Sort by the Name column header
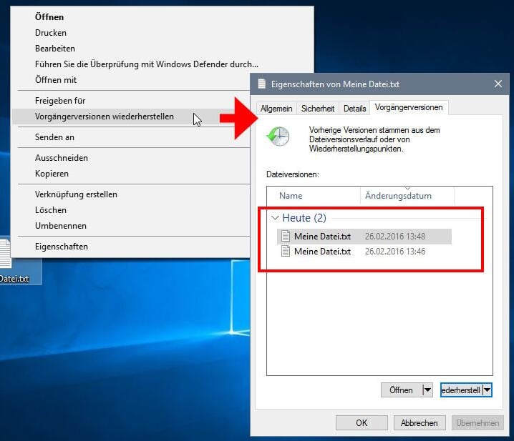The width and height of the screenshot is (514, 441). 314,196
